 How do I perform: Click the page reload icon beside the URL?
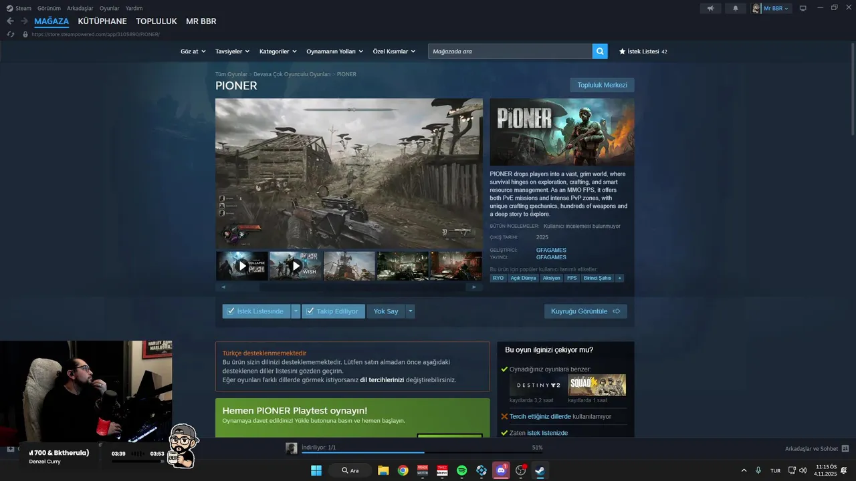[11, 34]
